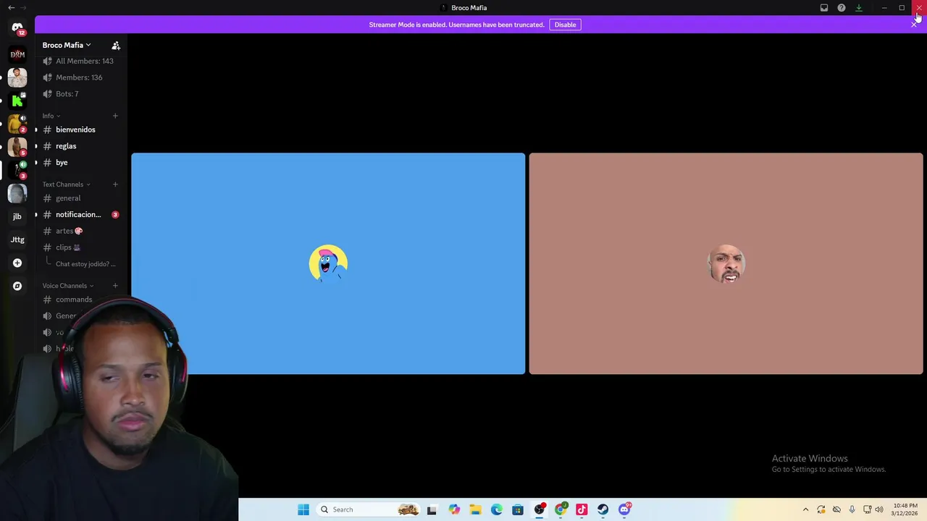Open Google Chrome from the taskbar
This screenshot has height=521, width=927.
561,509
